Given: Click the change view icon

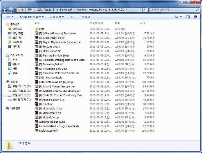Looking at the screenshot, I should tap(176, 17).
